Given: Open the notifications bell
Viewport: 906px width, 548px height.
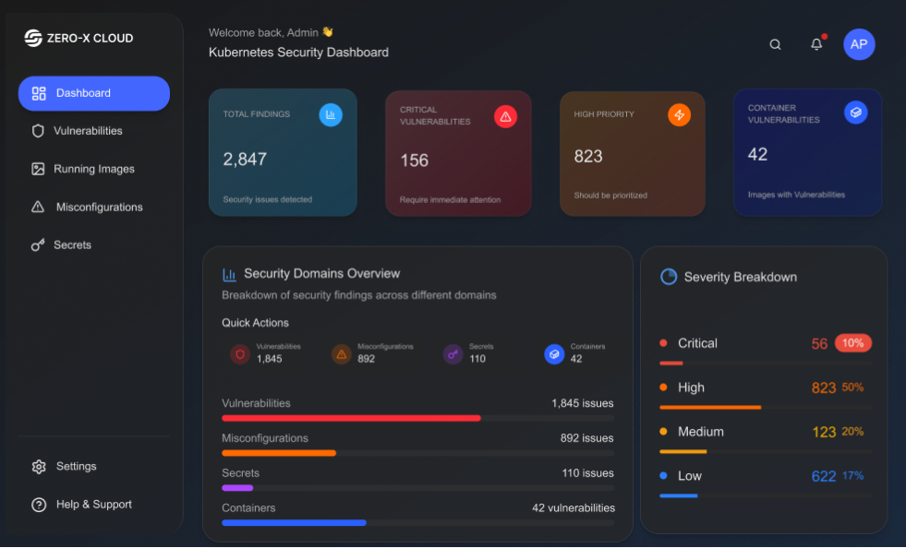Looking at the screenshot, I should pyautogui.click(x=816, y=44).
